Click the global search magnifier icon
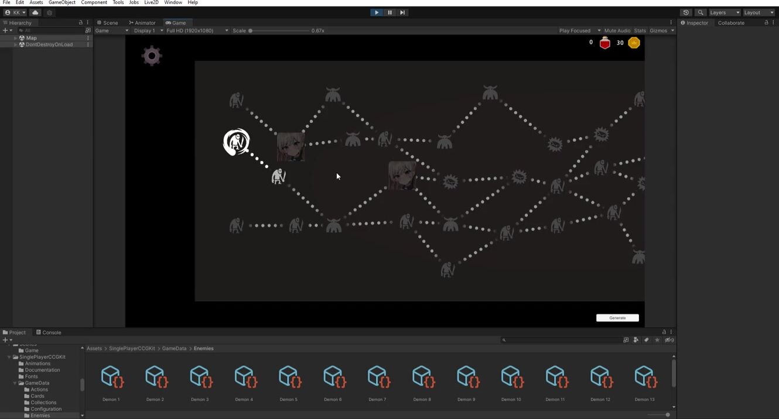Screen dimensions: 779x419 point(701,12)
